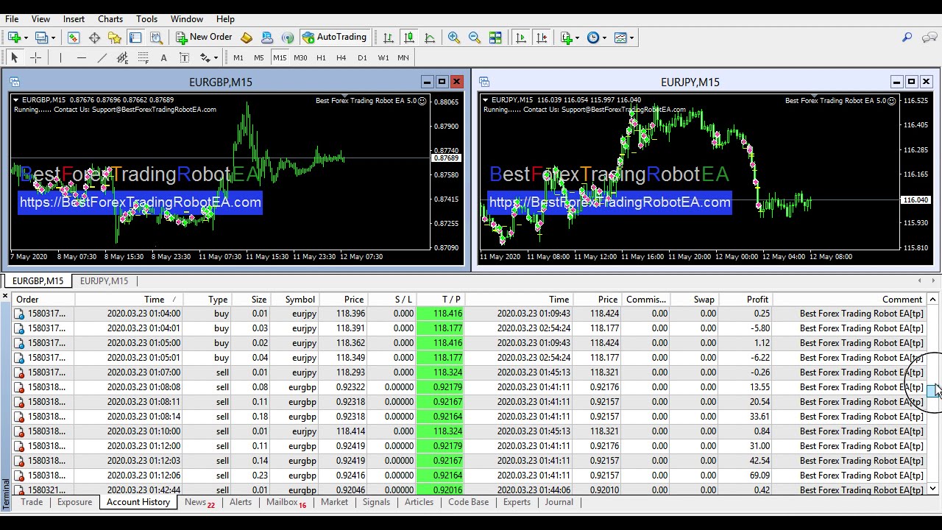Enable Auto Scroll on the chart
The height and width of the screenshot is (530, 942).
point(521,38)
